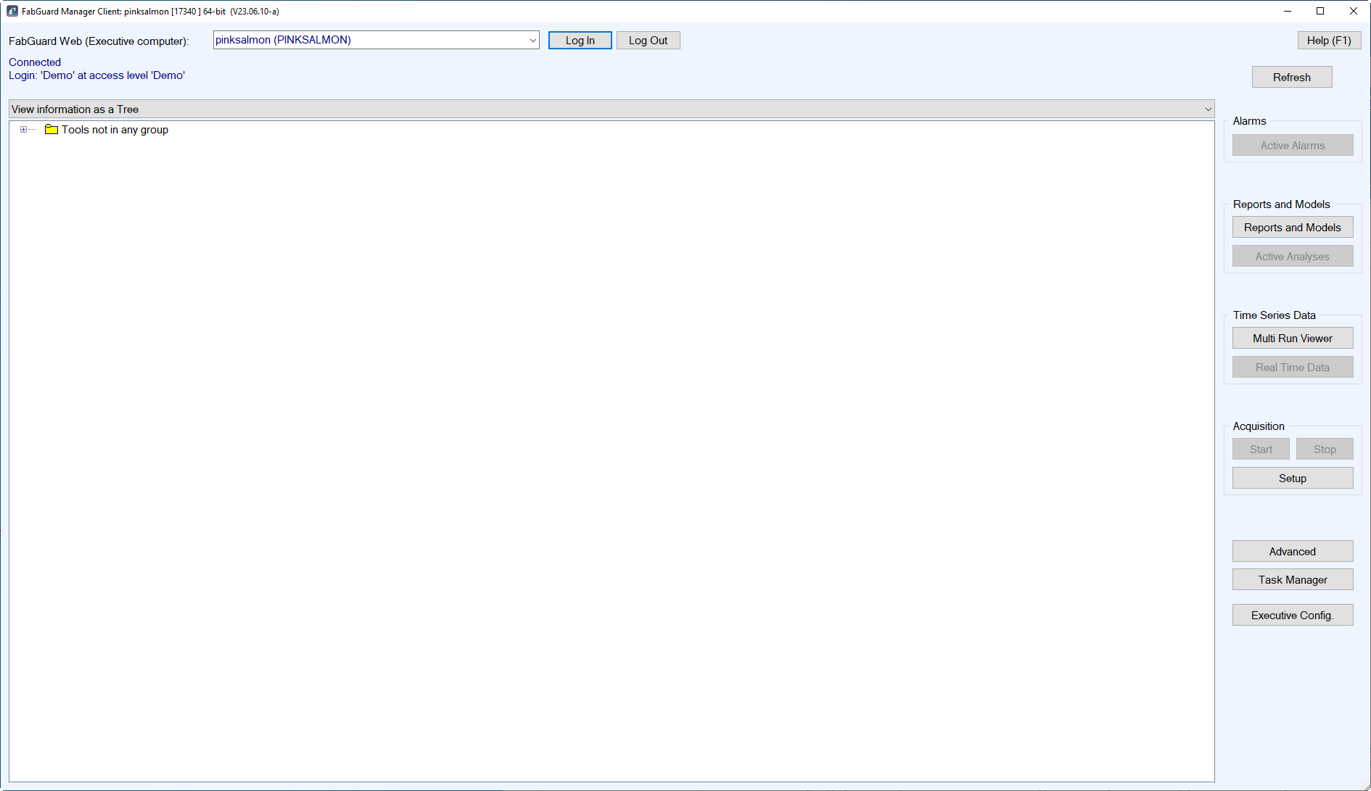
Task: Open the Acquisition Setup dialog
Action: click(1292, 478)
